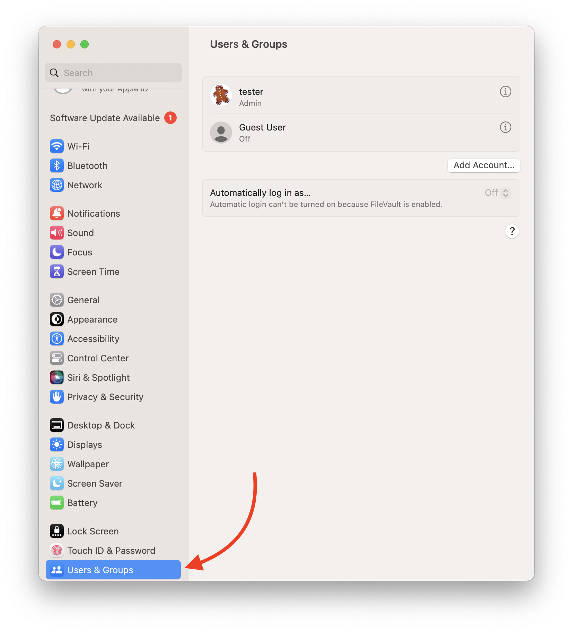The height and width of the screenshot is (632, 573).
Task: Click the Users & Groups people icon
Action: tap(57, 570)
